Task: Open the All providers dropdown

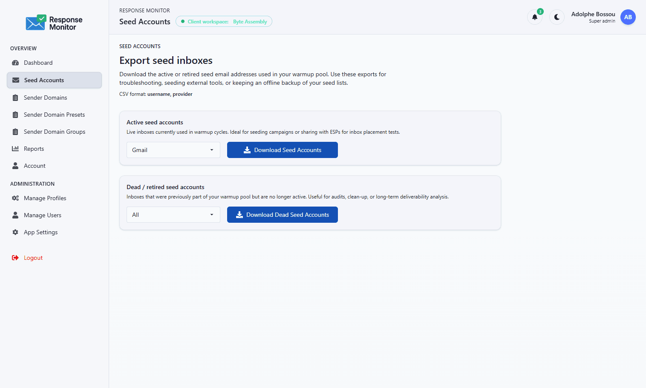Action: tap(173, 215)
